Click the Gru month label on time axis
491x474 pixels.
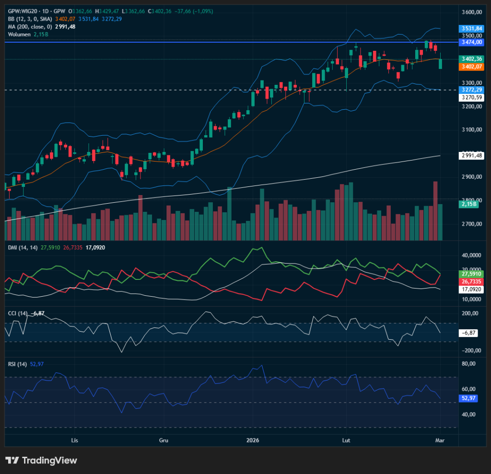click(x=164, y=439)
